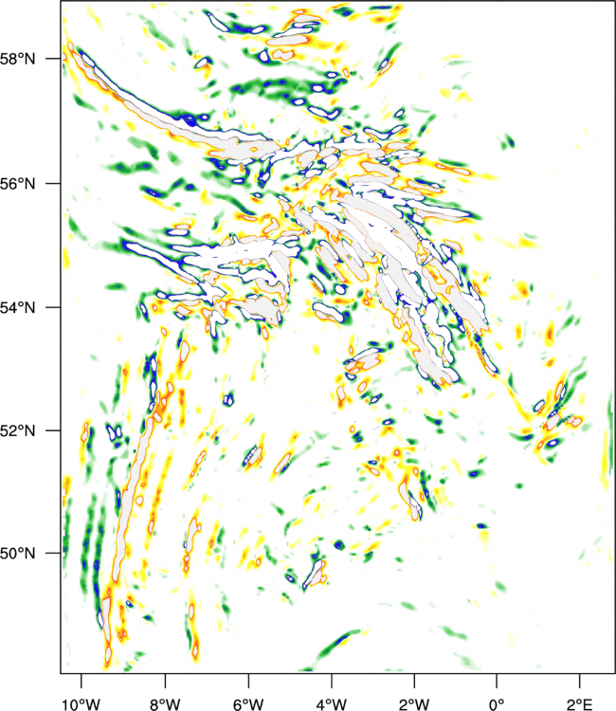Click the 2°E longitude label
Viewport: 616px width, 711px height.
coord(580,704)
